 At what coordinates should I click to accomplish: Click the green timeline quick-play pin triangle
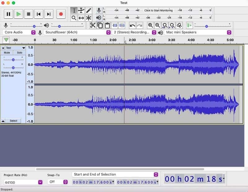tap(6, 40)
